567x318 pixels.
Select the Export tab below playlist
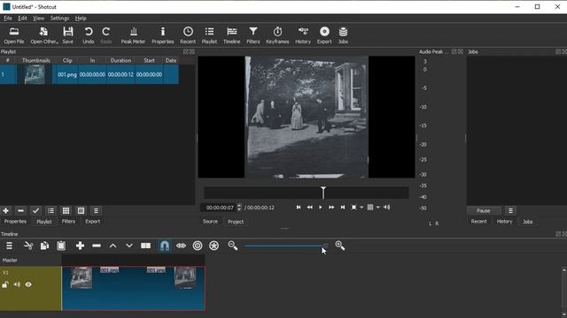click(92, 222)
